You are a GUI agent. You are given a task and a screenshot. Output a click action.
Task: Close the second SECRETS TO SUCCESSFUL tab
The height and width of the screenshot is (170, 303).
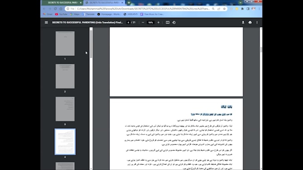click(123, 3)
